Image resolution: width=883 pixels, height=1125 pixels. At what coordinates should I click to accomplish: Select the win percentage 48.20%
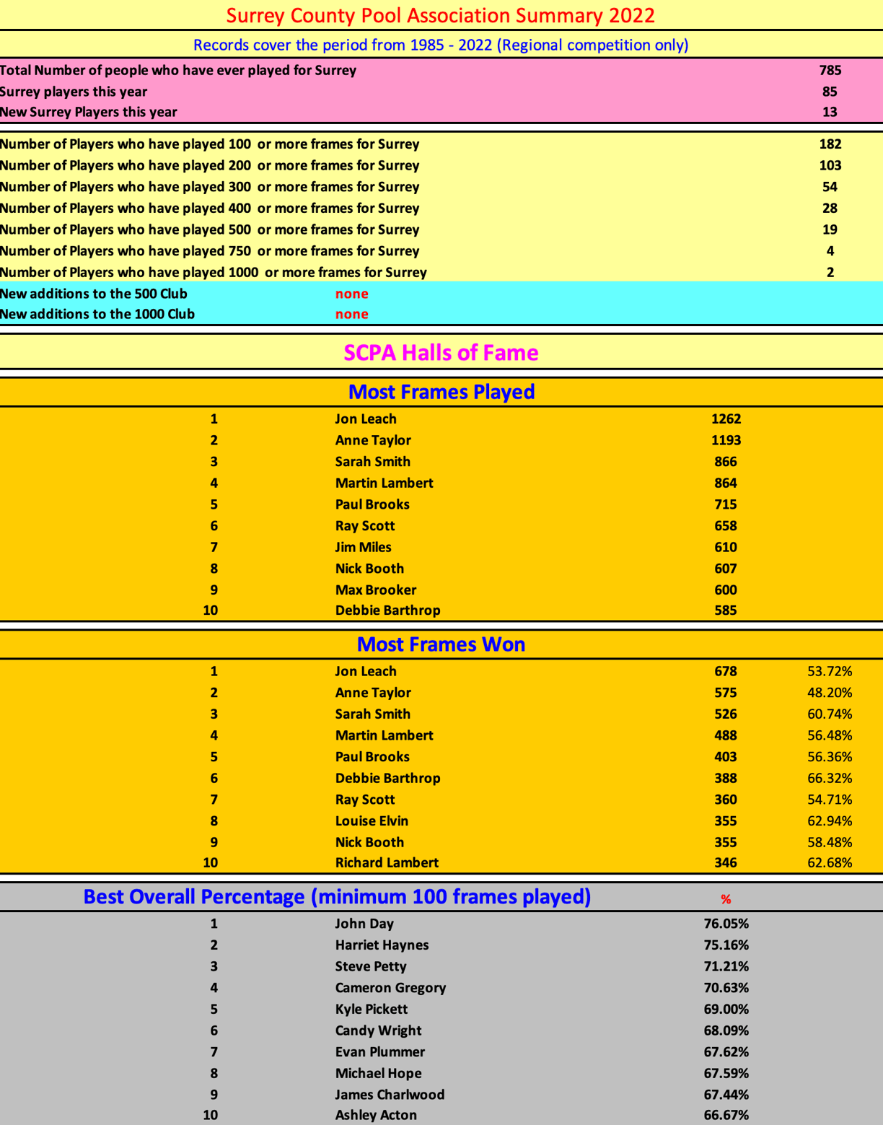830,693
